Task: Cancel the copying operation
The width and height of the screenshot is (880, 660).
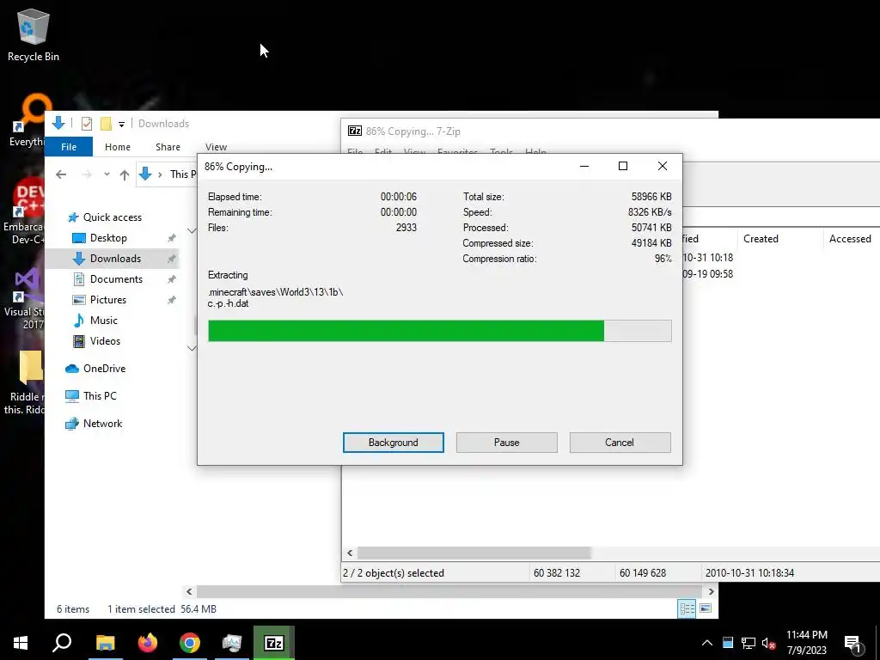Action: point(620,443)
